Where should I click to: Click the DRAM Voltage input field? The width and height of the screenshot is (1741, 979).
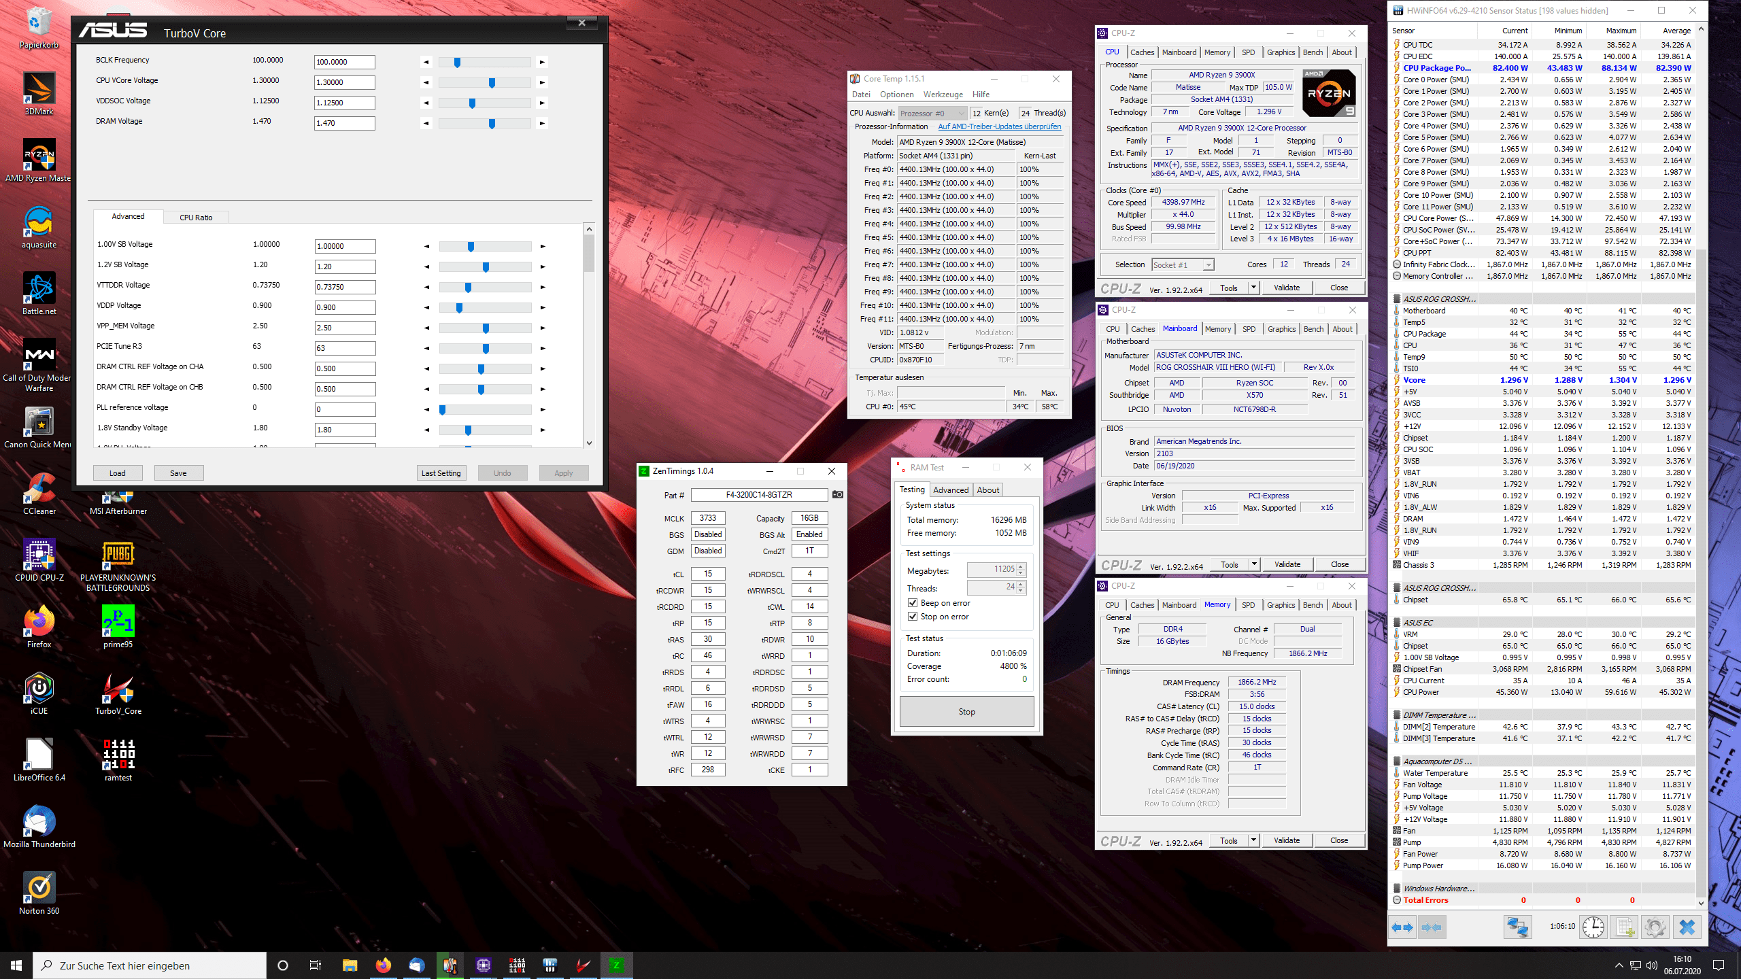344,123
